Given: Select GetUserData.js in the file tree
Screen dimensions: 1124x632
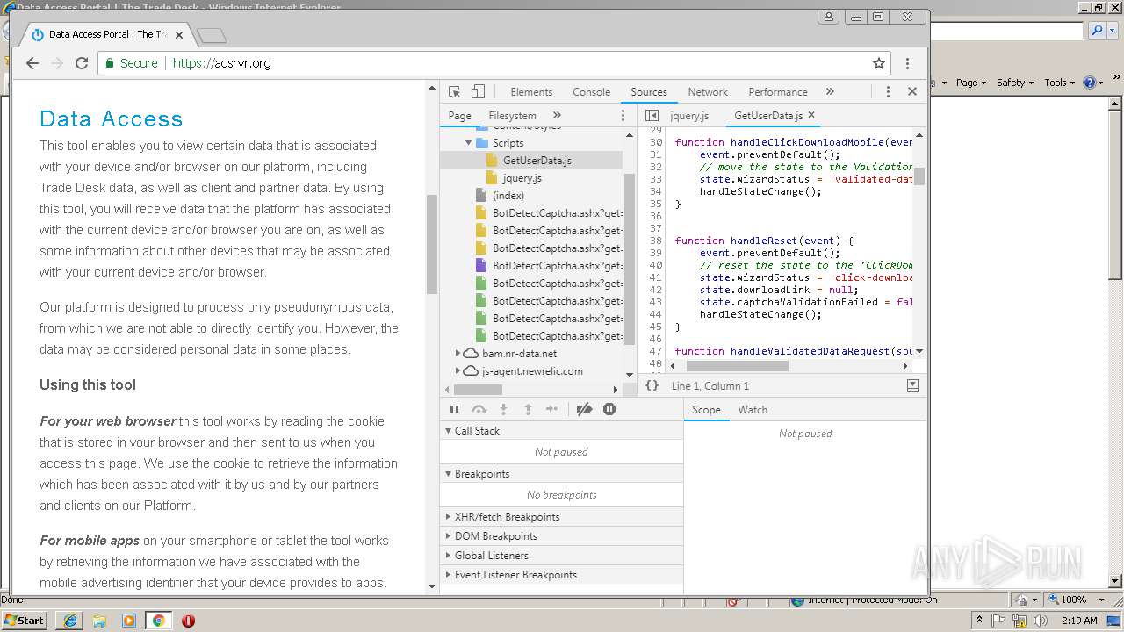Looking at the screenshot, I should point(537,161).
